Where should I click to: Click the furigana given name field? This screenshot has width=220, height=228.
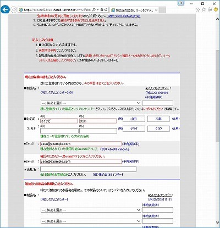pyautogui.click(x=98, y=131)
